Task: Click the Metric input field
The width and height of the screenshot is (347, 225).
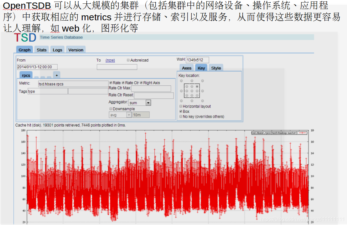Action: click(73, 84)
